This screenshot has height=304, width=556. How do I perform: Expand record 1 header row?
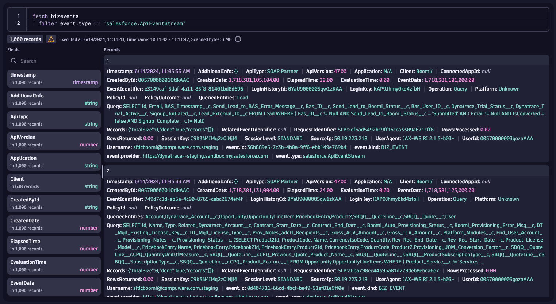[x=326, y=61]
